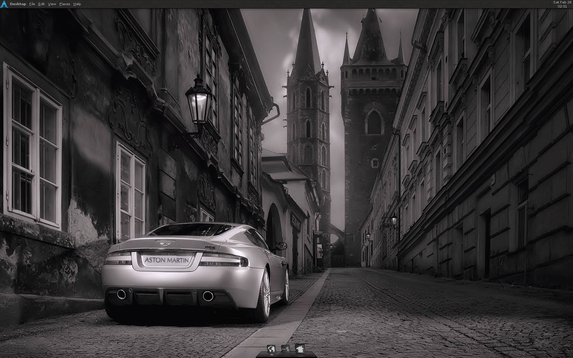Click the Sat Feb 28 clock

[x=562, y=4]
